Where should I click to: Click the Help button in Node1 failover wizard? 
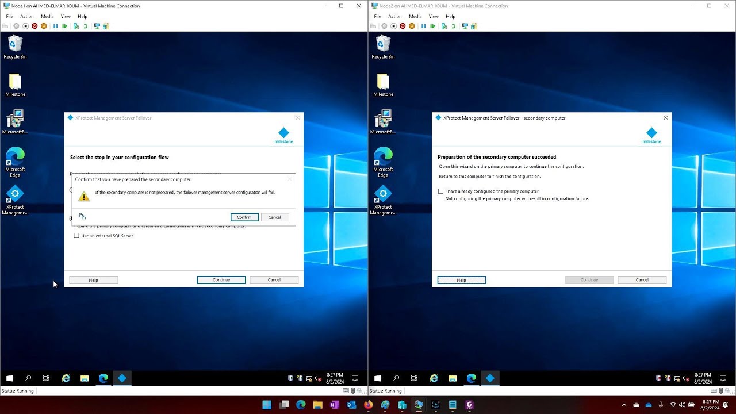click(94, 280)
